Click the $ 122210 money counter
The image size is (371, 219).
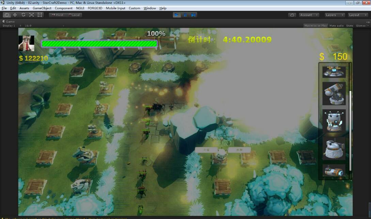(33, 58)
